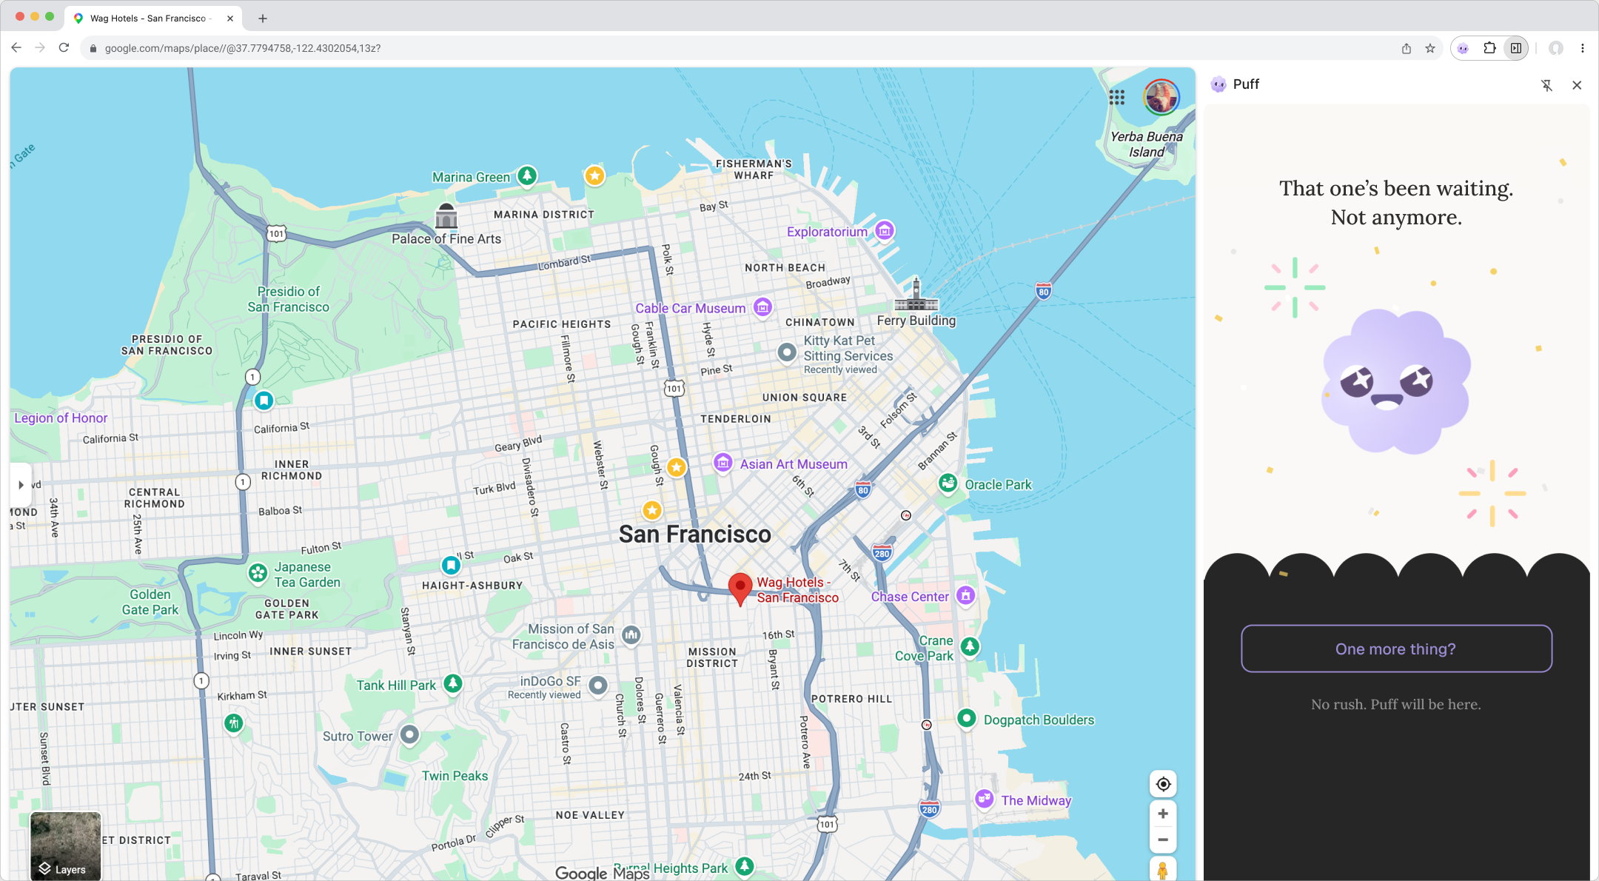Image resolution: width=1599 pixels, height=881 pixels.
Task: Open the Layers satellite thumbnail
Action: pyautogui.click(x=65, y=846)
